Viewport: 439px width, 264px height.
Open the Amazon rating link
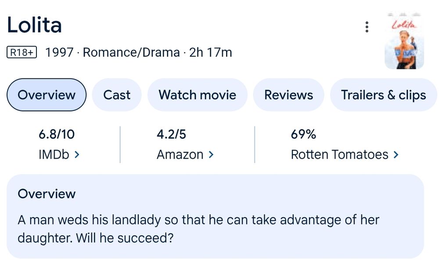pos(180,154)
